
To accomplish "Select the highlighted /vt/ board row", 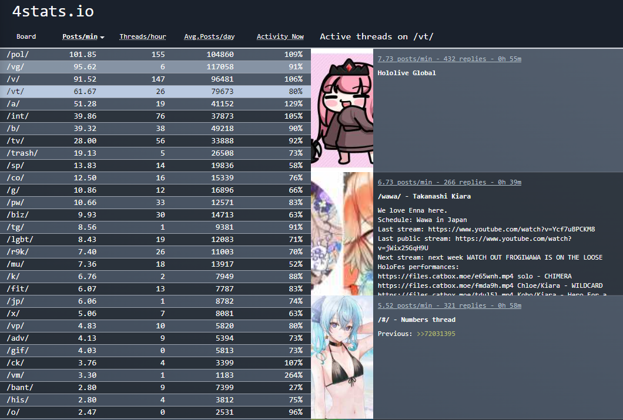I will point(155,91).
